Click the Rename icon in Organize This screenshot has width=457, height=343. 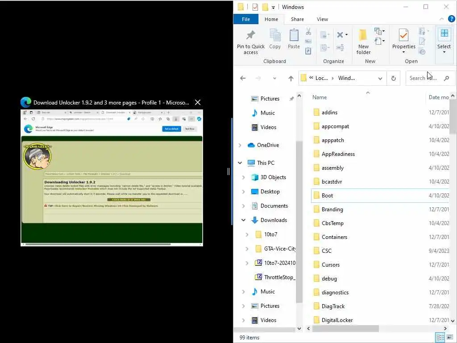pyautogui.click(x=340, y=47)
